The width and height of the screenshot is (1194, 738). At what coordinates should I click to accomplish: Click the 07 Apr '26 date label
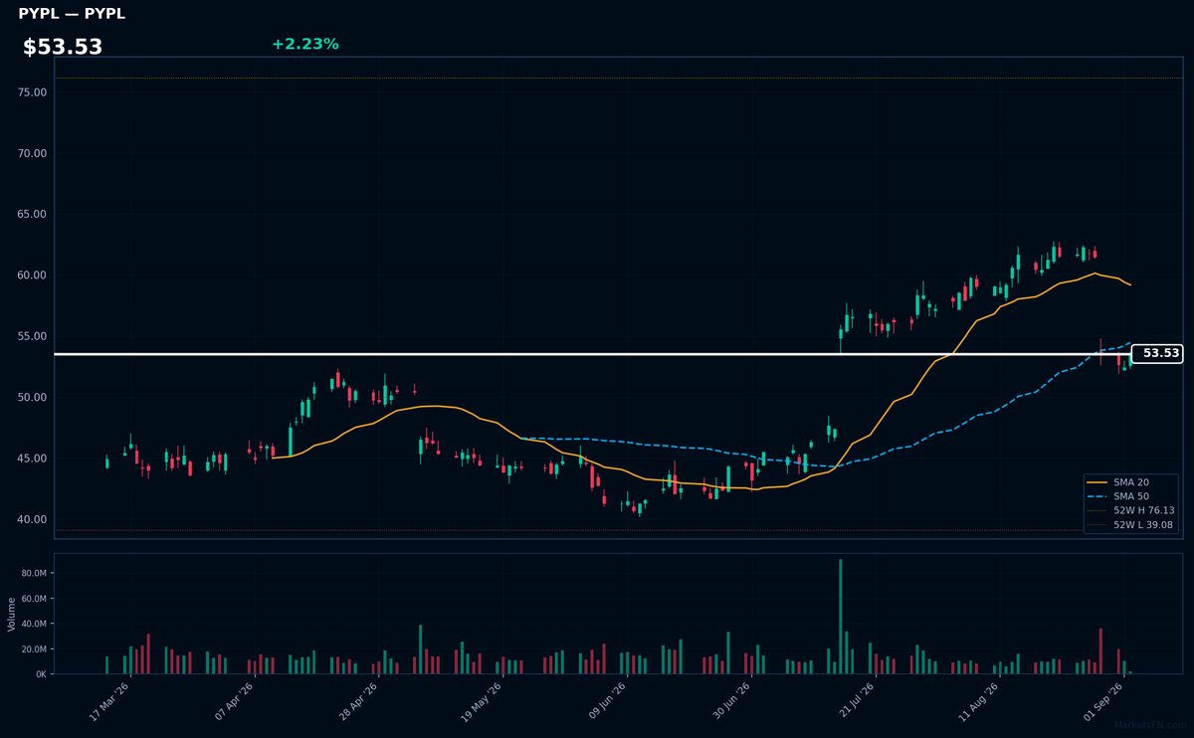pos(234,702)
